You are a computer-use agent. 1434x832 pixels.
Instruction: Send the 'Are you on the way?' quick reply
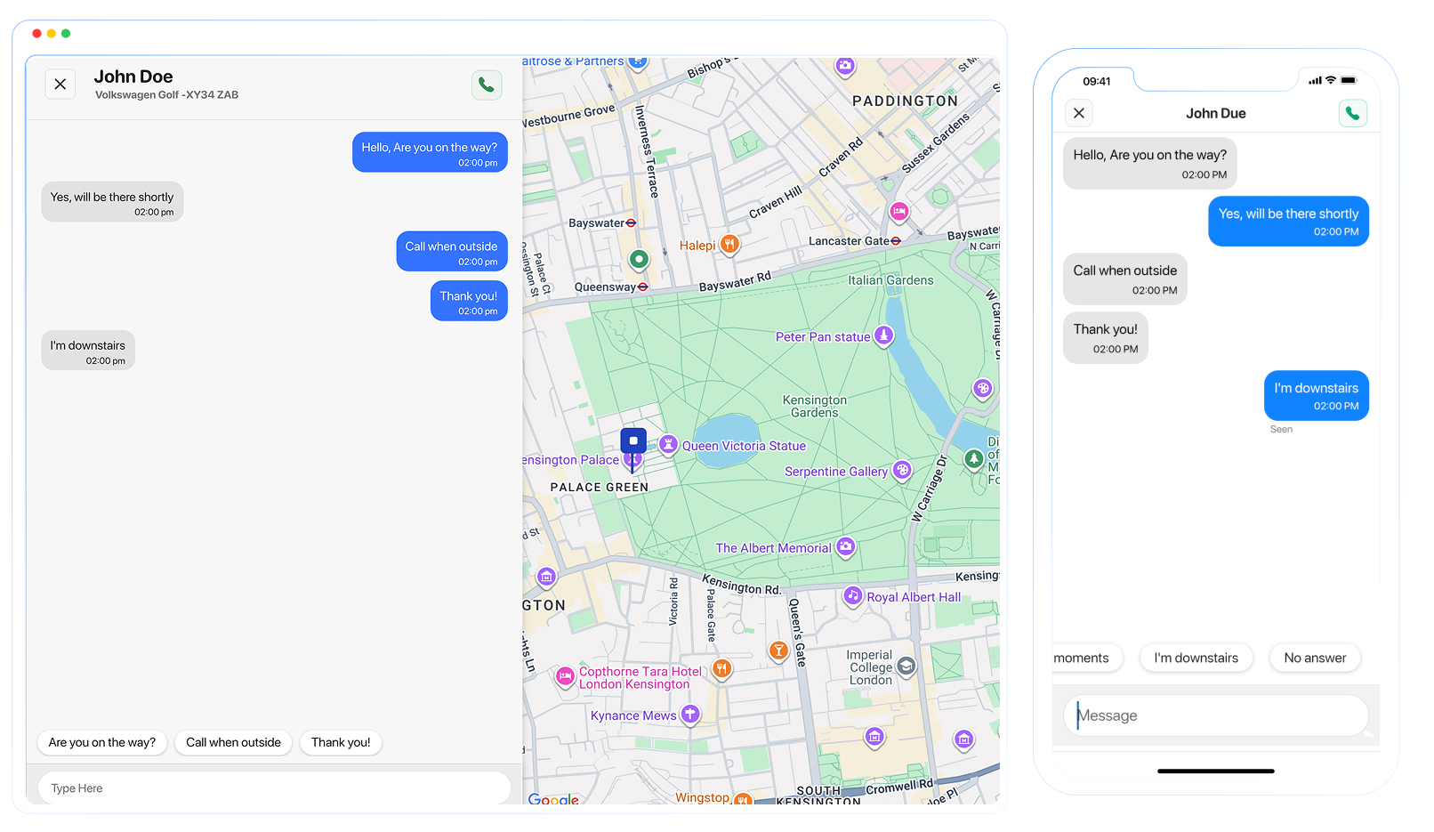101,742
